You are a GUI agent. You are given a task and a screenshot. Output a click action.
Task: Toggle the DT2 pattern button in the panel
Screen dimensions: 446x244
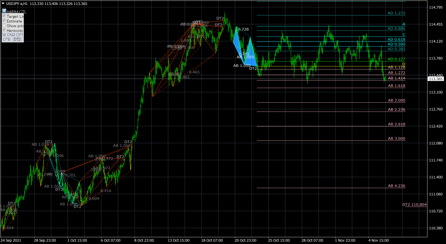(x=17, y=39)
